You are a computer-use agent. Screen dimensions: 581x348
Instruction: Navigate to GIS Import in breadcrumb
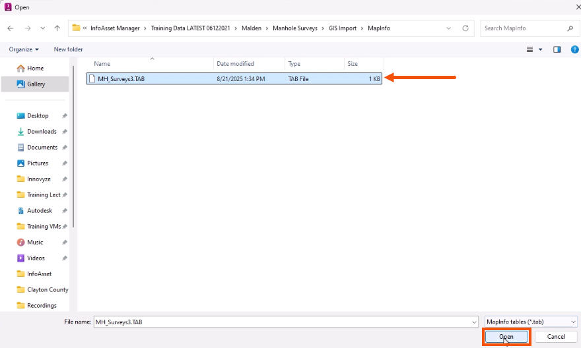(343, 28)
